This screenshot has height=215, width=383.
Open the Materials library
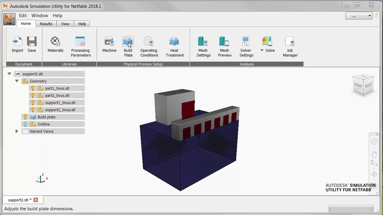(x=56, y=44)
